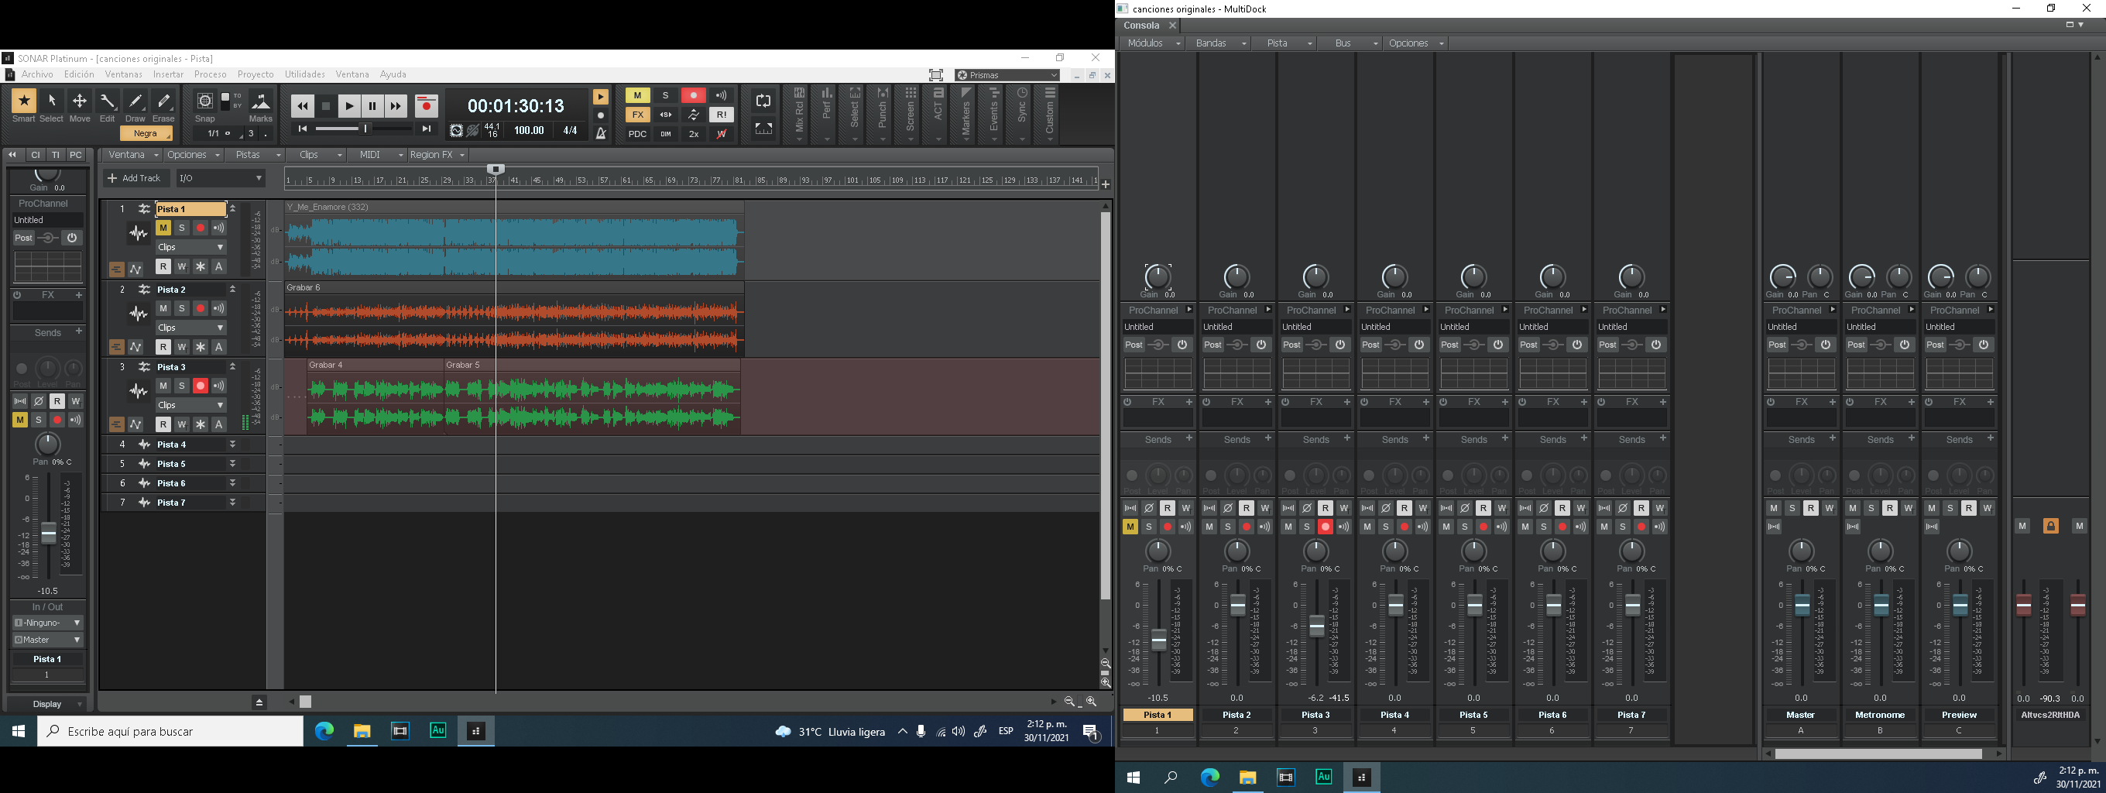Select the Smart tool

24,101
